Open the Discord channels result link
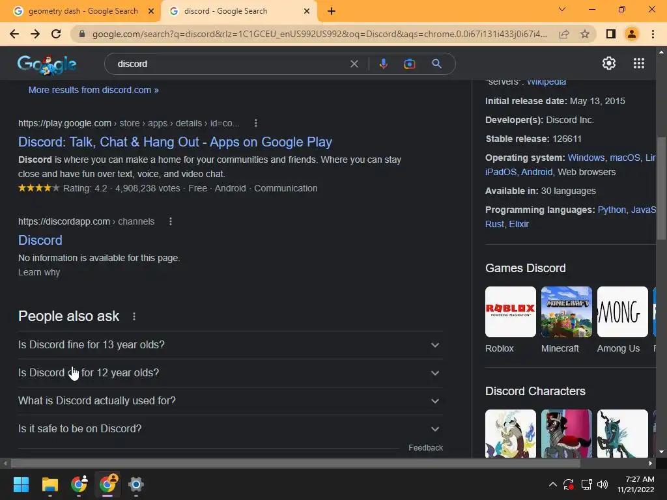The height and width of the screenshot is (500, 667). pyautogui.click(x=40, y=240)
